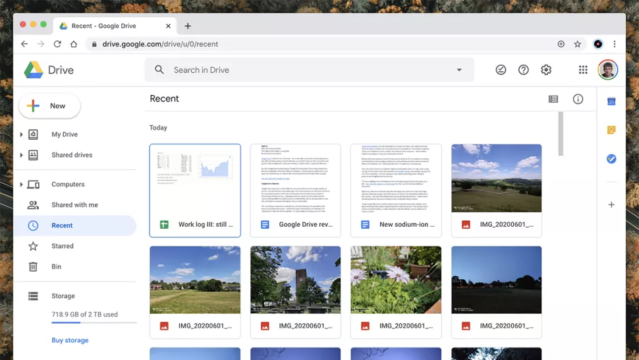
Task: Open Shared with me section
Action: coord(74,205)
